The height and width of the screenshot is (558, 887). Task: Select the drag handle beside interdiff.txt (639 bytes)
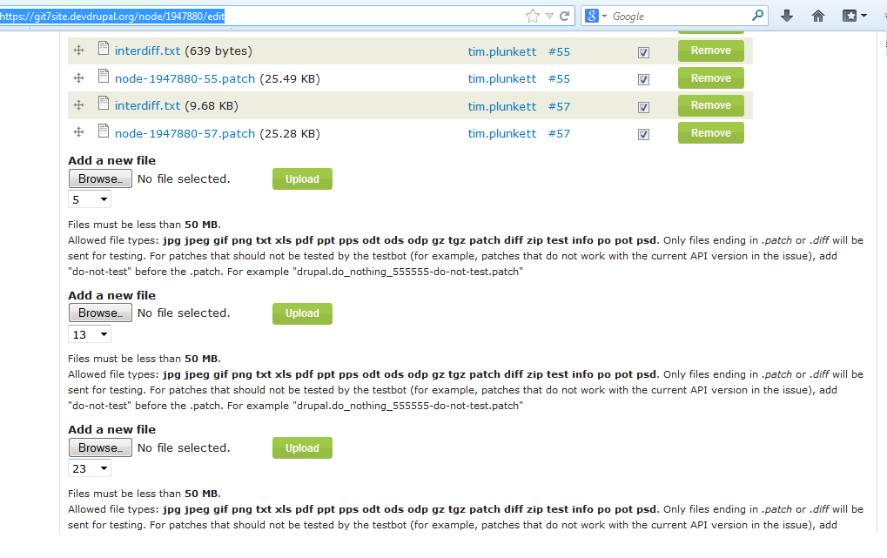[x=78, y=51]
